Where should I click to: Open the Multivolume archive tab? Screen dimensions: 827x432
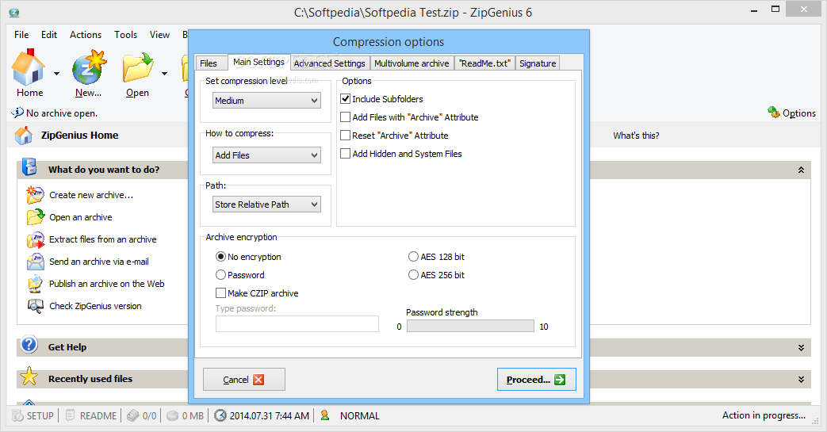pyautogui.click(x=412, y=63)
